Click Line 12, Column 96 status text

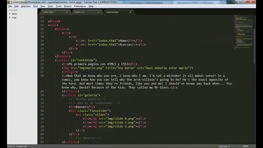click(17, 146)
